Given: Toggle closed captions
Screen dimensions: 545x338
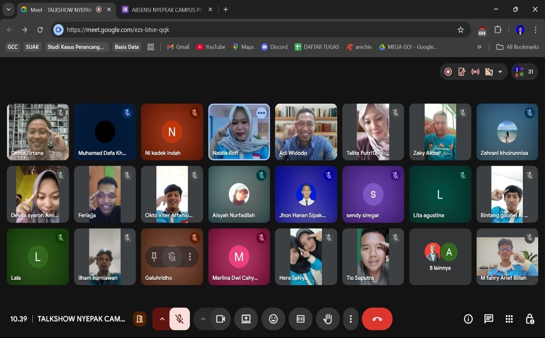Looking at the screenshot, I should (x=300, y=319).
